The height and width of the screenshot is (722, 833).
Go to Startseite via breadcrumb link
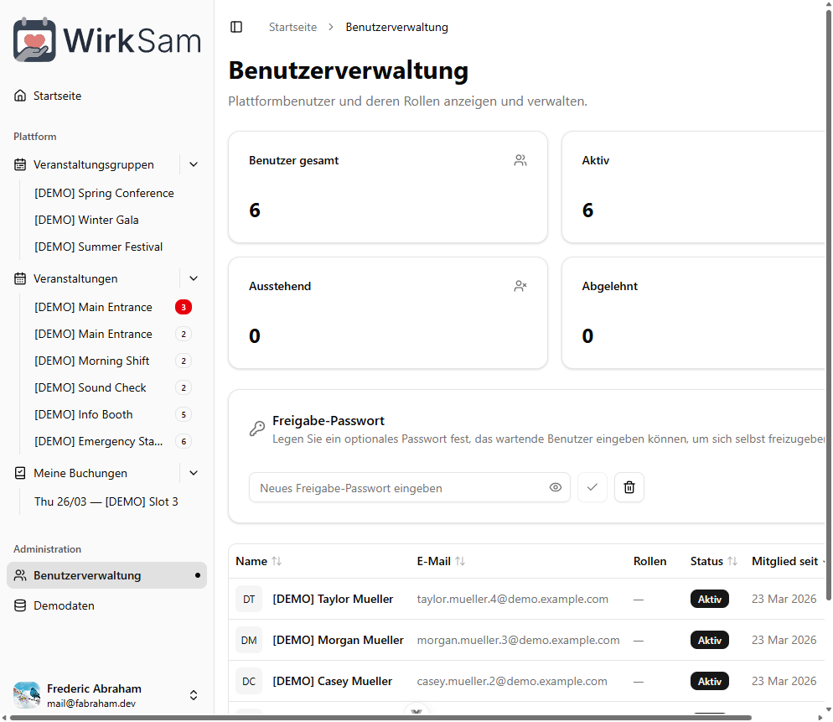292,27
